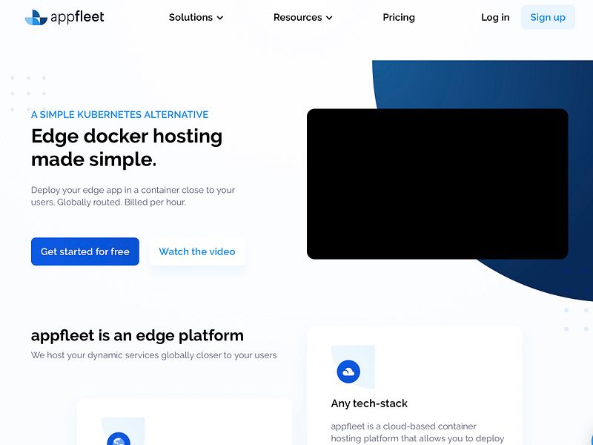Click 'We host your dynamic services' subtitle

153,355
